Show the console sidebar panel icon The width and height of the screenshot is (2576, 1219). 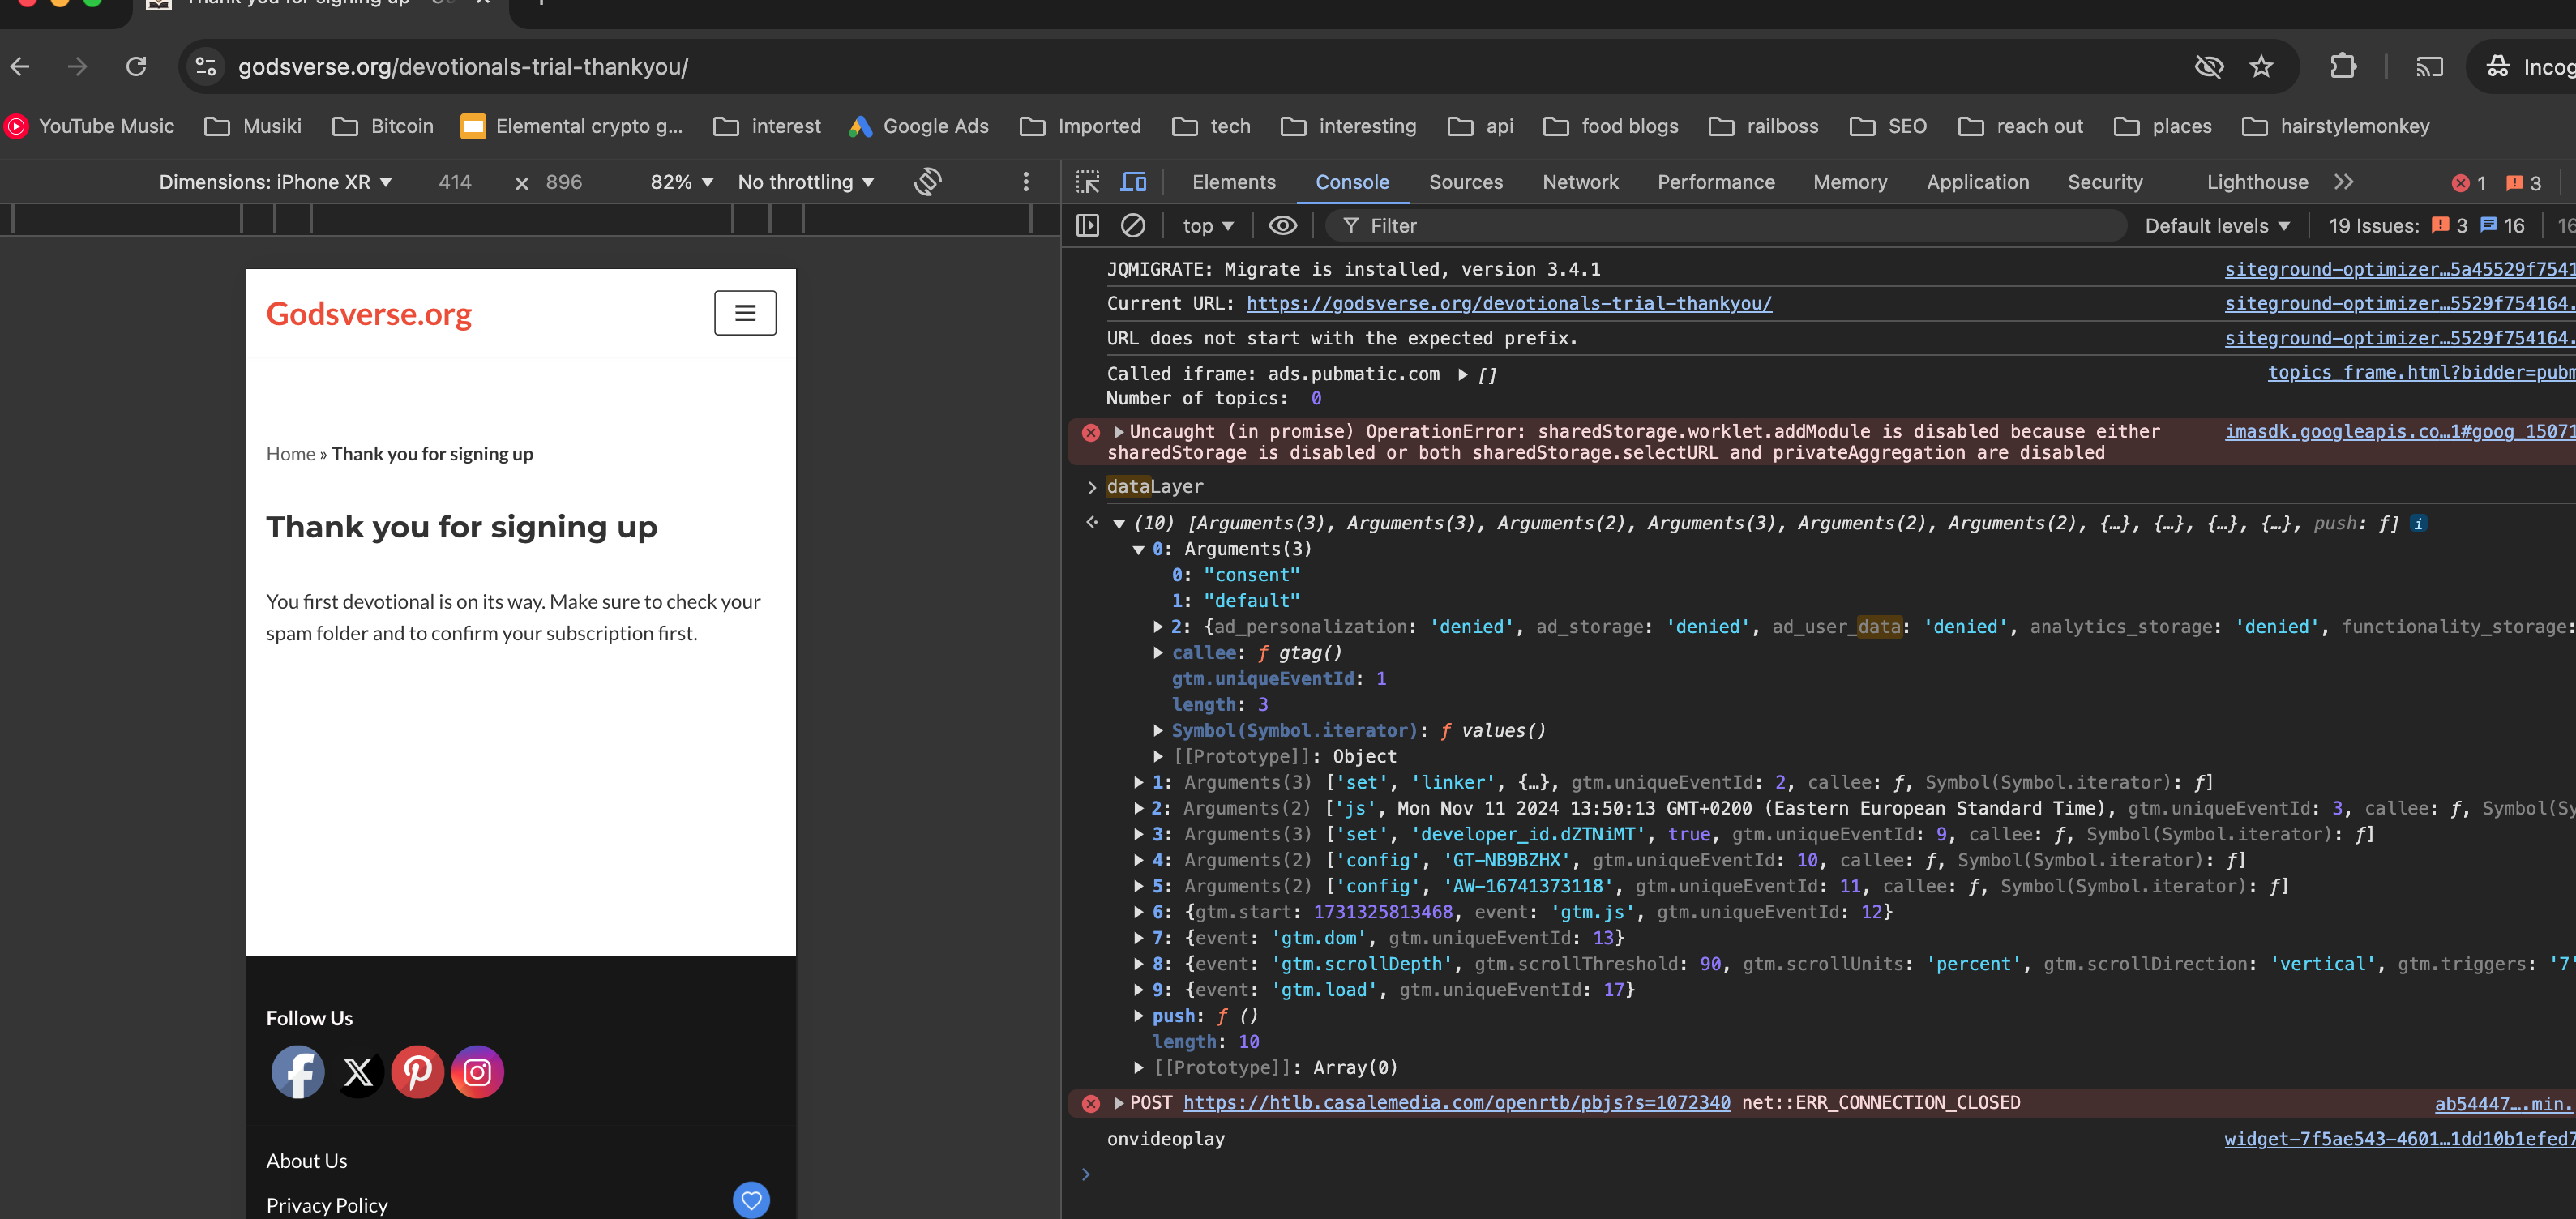click(1087, 226)
